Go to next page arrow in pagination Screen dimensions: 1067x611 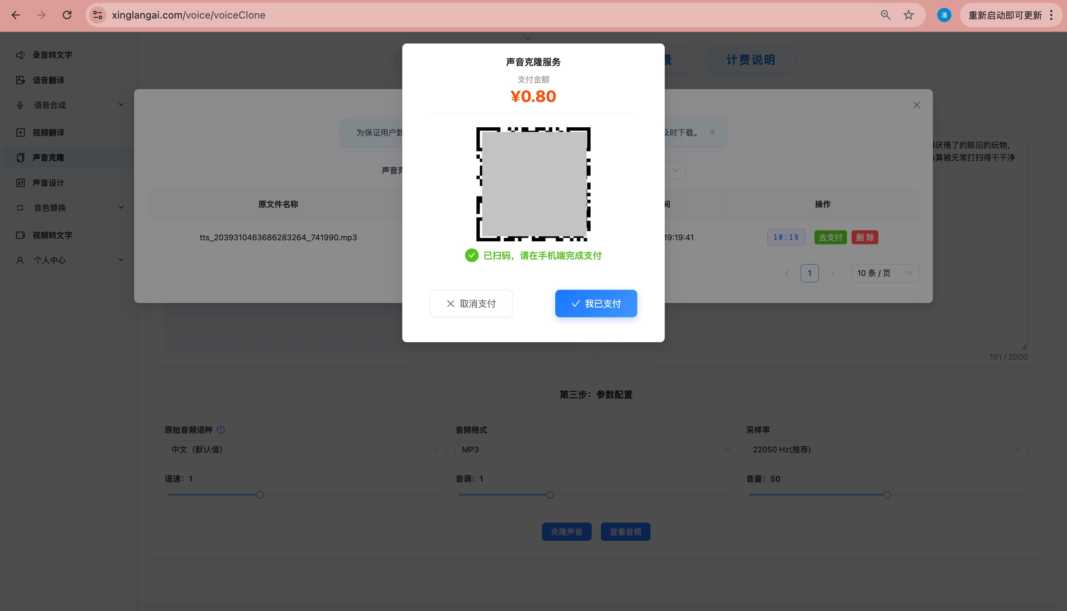(832, 273)
